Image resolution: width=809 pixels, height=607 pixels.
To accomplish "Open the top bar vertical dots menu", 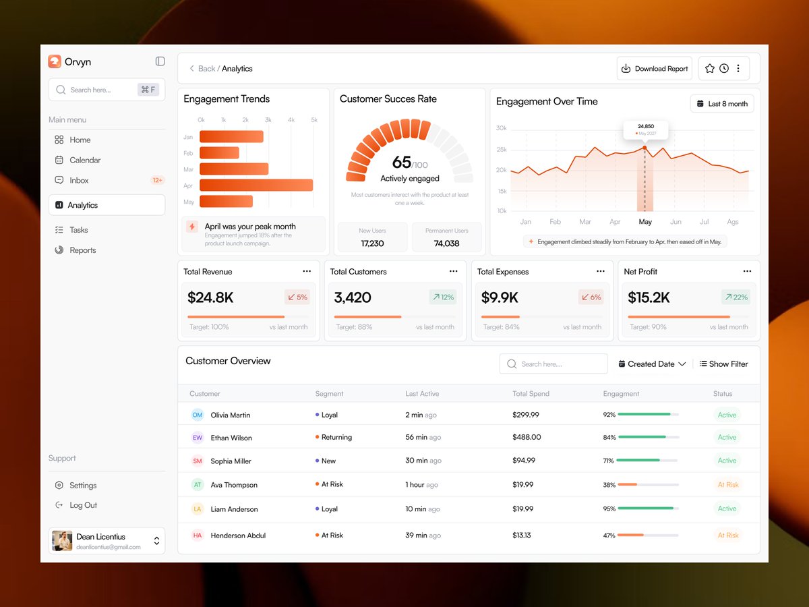I will pyautogui.click(x=738, y=68).
